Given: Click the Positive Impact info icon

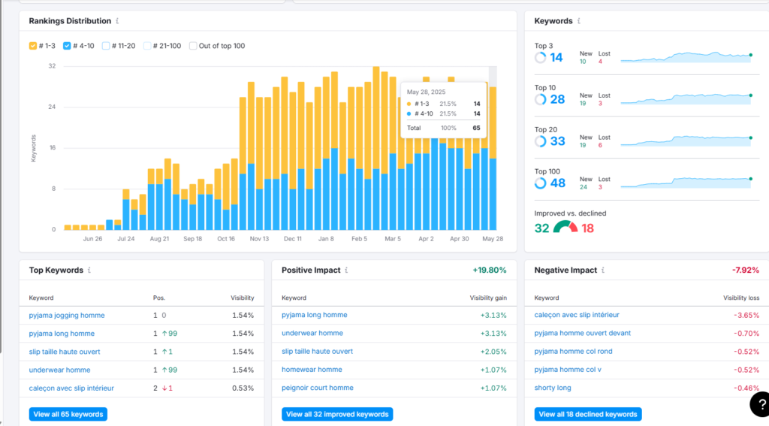Looking at the screenshot, I should (x=346, y=270).
